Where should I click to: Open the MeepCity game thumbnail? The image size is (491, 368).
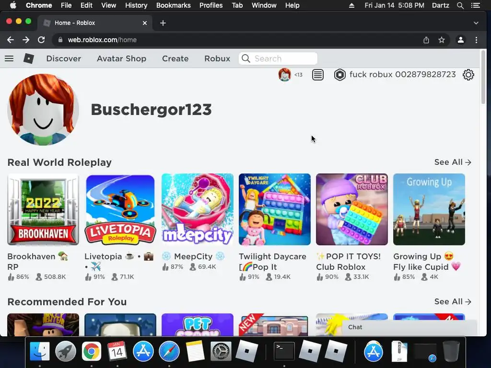pyautogui.click(x=198, y=209)
